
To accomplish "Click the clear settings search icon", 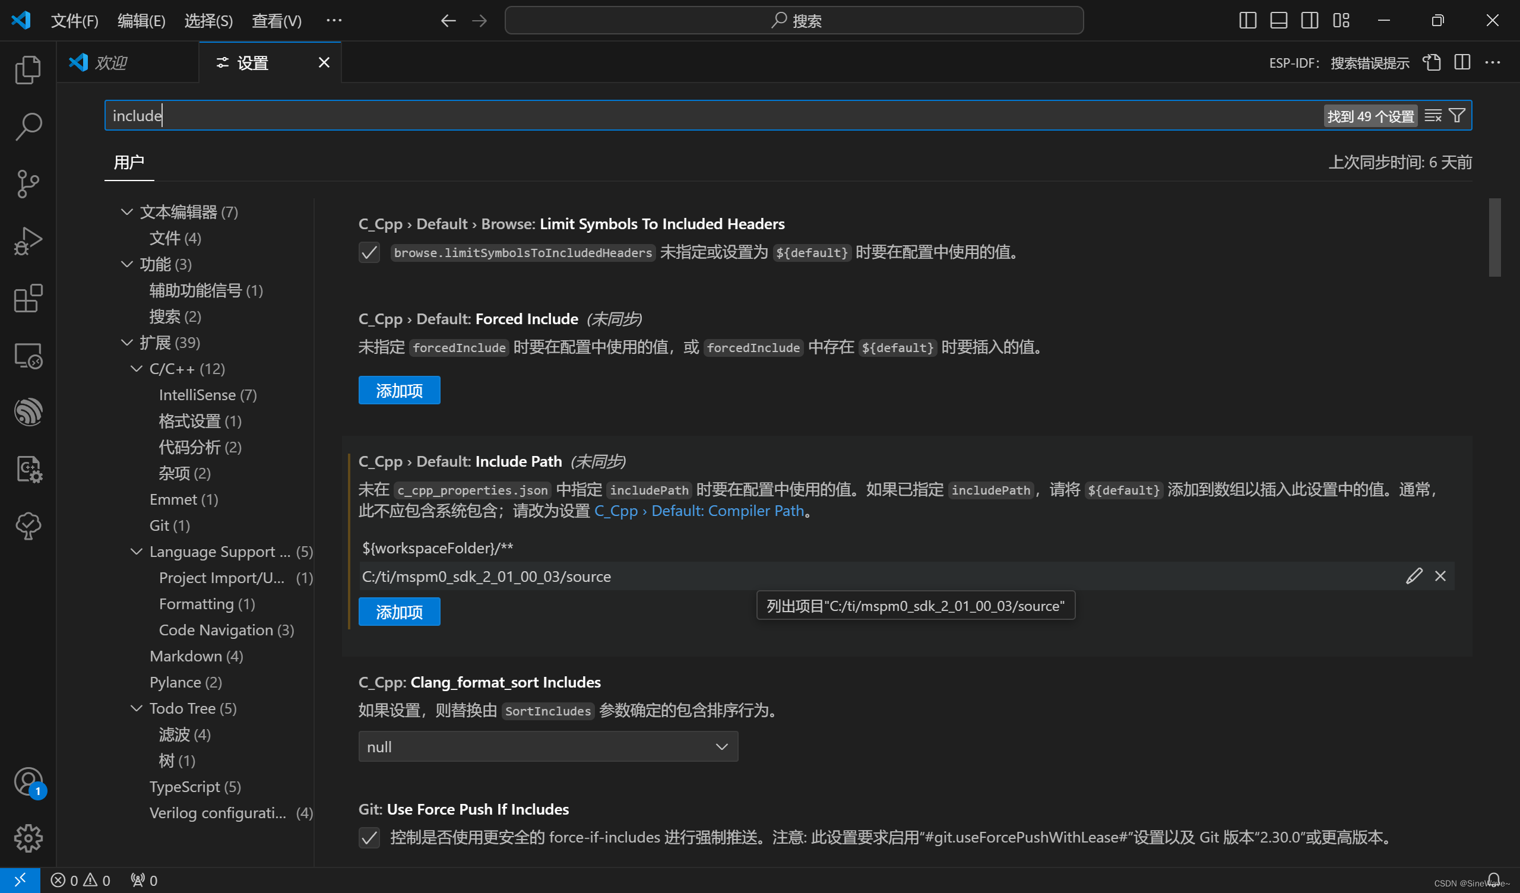I will (1433, 116).
